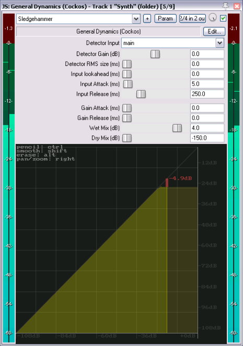Click the Detector RMS size value field
The height and width of the screenshot is (346, 243).
(207, 64)
